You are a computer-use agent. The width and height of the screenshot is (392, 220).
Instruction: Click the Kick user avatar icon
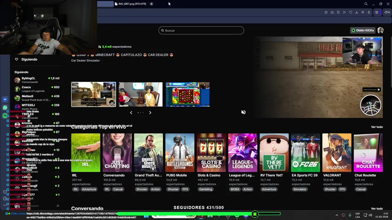coord(380,30)
